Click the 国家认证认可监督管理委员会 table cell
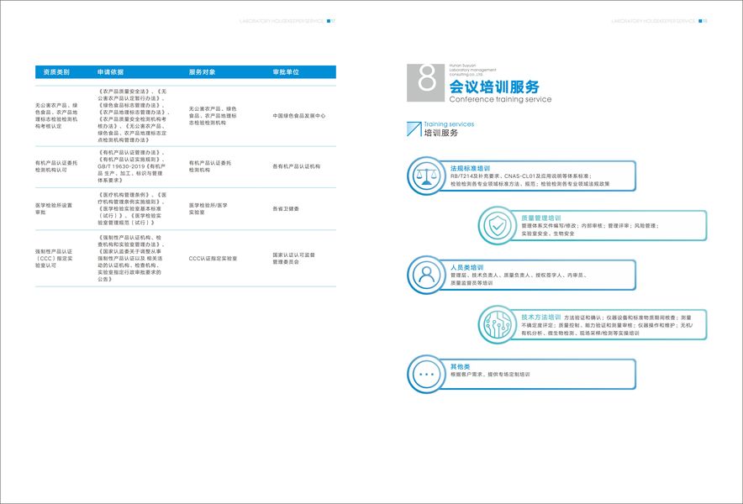 click(x=294, y=258)
